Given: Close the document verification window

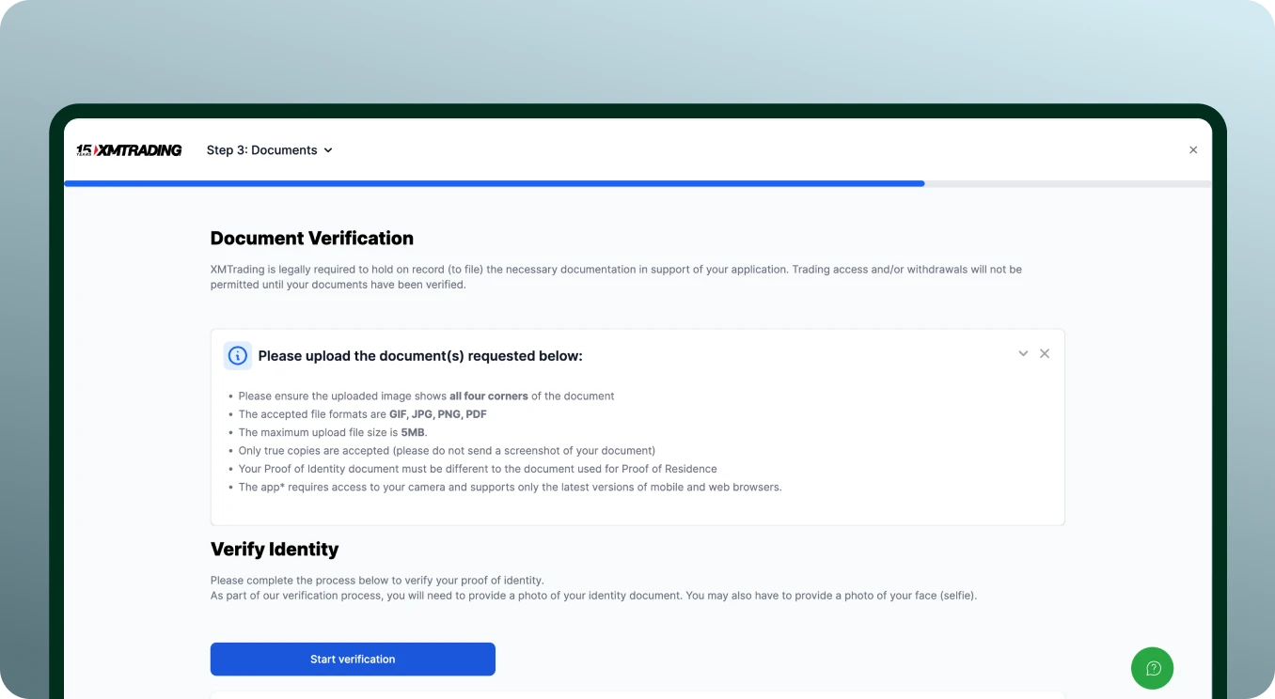Looking at the screenshot, I should 1193,149.
